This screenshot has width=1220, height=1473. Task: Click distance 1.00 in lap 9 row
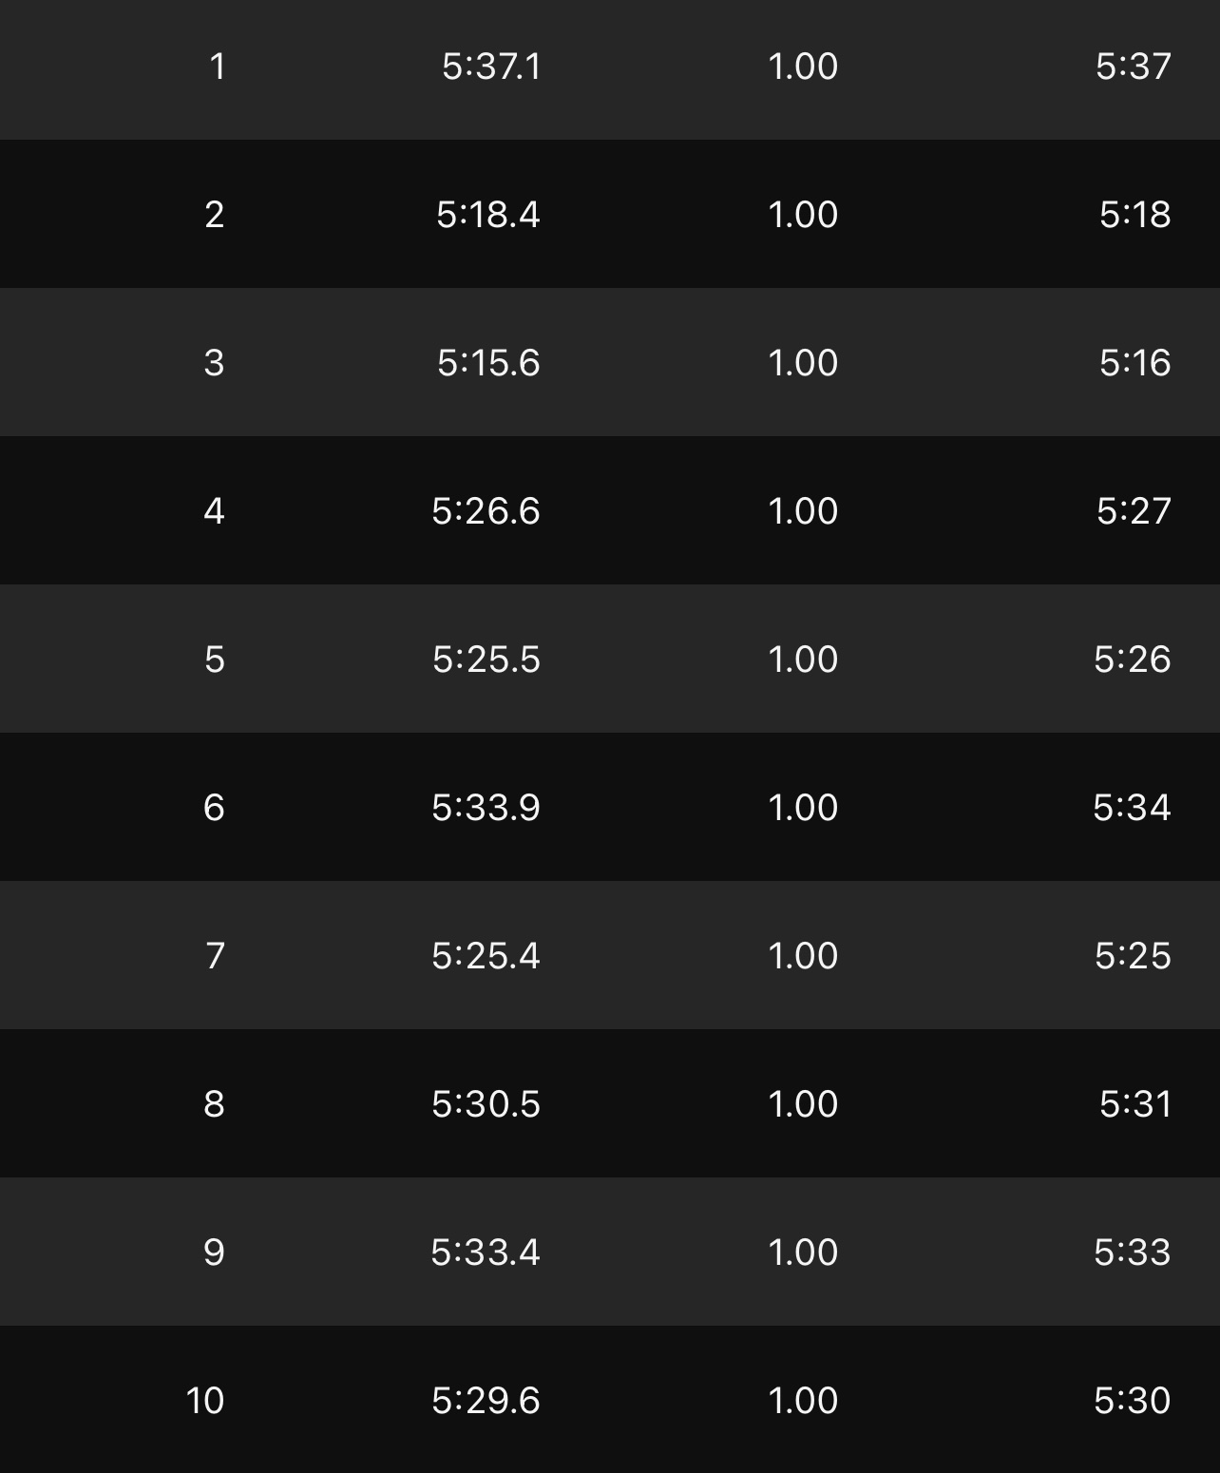pyautogui.click(x=803, y=1253)
